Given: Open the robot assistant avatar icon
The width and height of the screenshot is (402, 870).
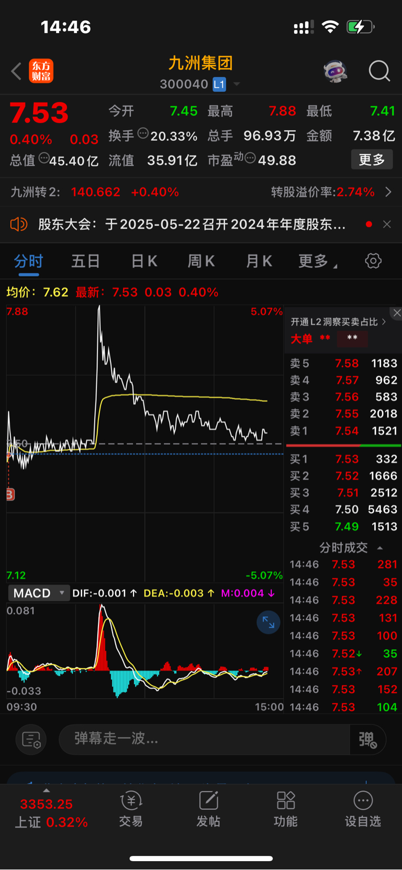Looking at the screenshot, I should tap(336, 71).
